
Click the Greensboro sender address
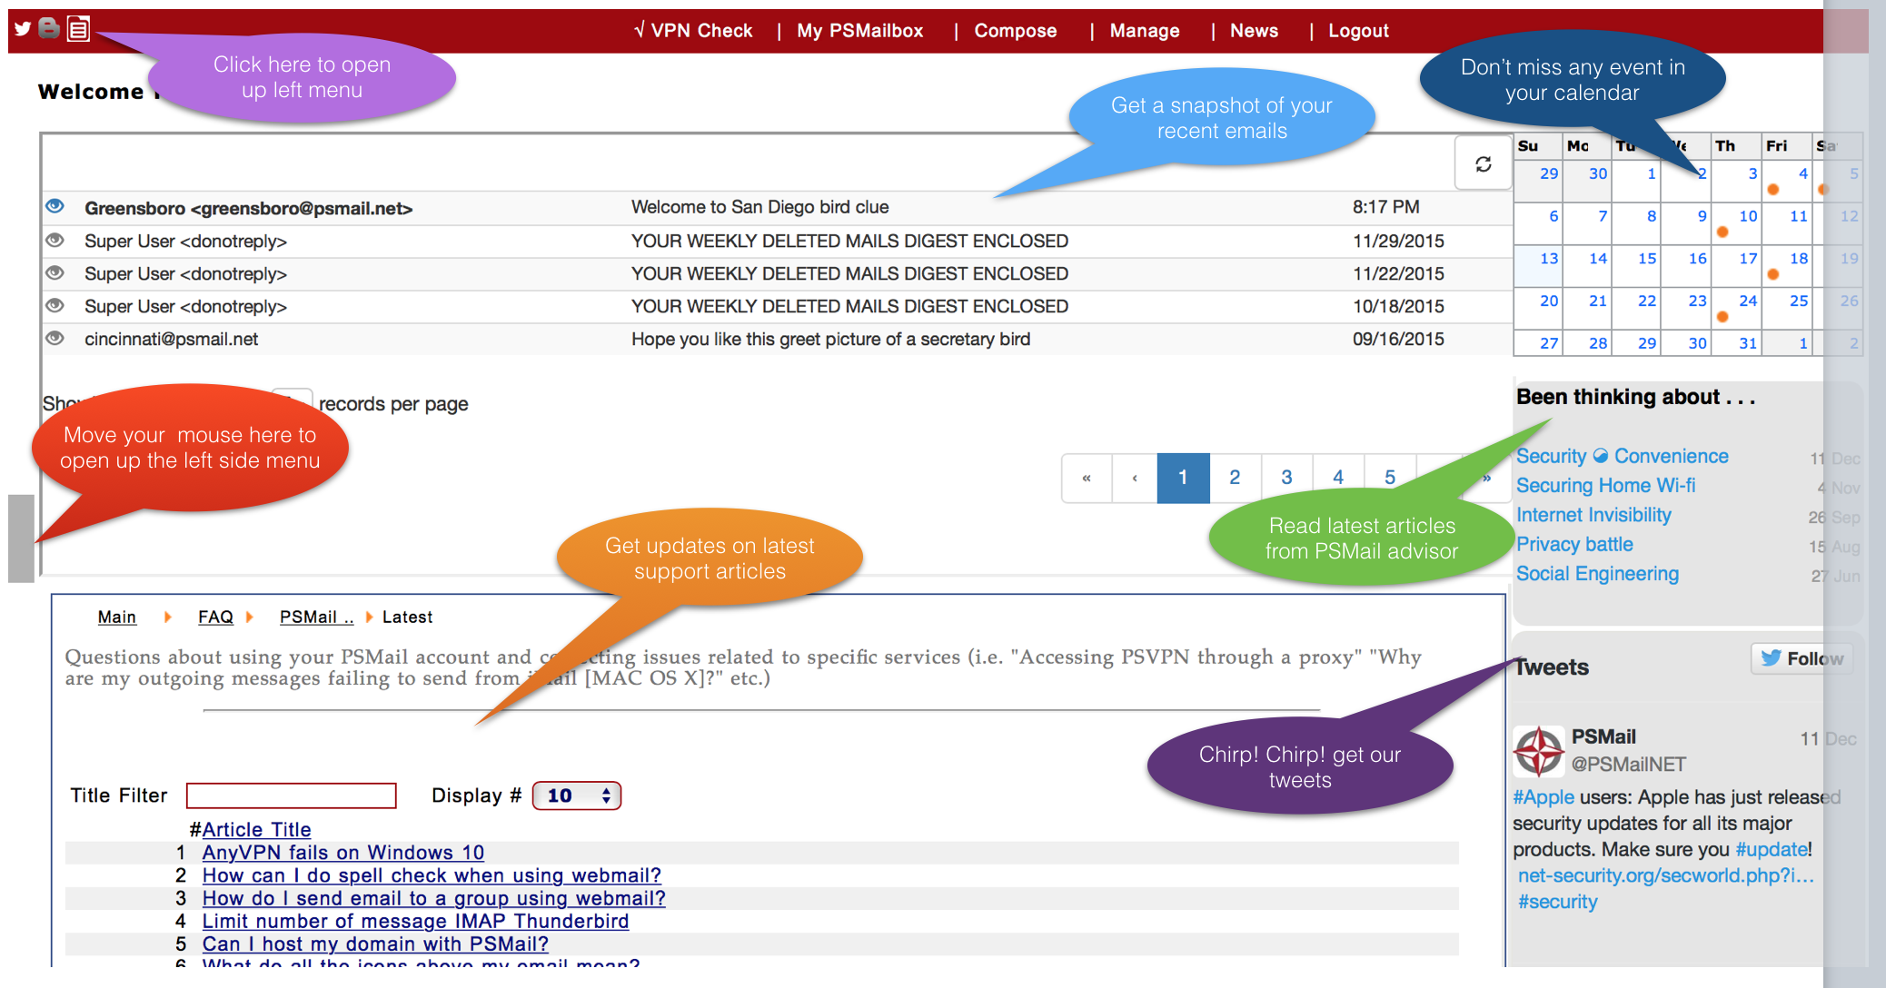point(248,209)
